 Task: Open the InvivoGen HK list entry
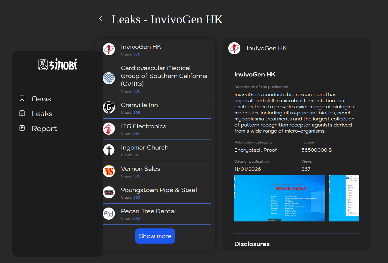(141, 47)
